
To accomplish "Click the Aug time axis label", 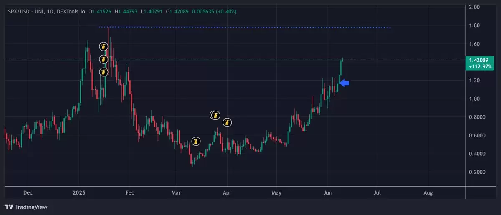I will pyautogui.click(x=428, y=193).
